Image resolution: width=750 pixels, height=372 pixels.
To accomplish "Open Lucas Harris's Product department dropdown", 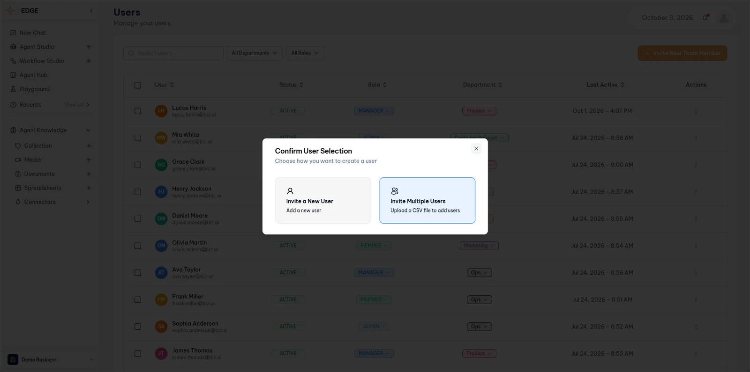I will pyautogui.click(x=479, y=111).
